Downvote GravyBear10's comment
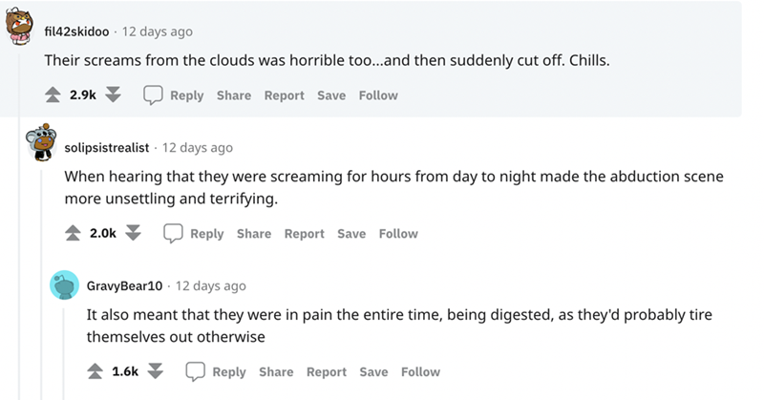The image size is (764, 400). coord(157,372)
